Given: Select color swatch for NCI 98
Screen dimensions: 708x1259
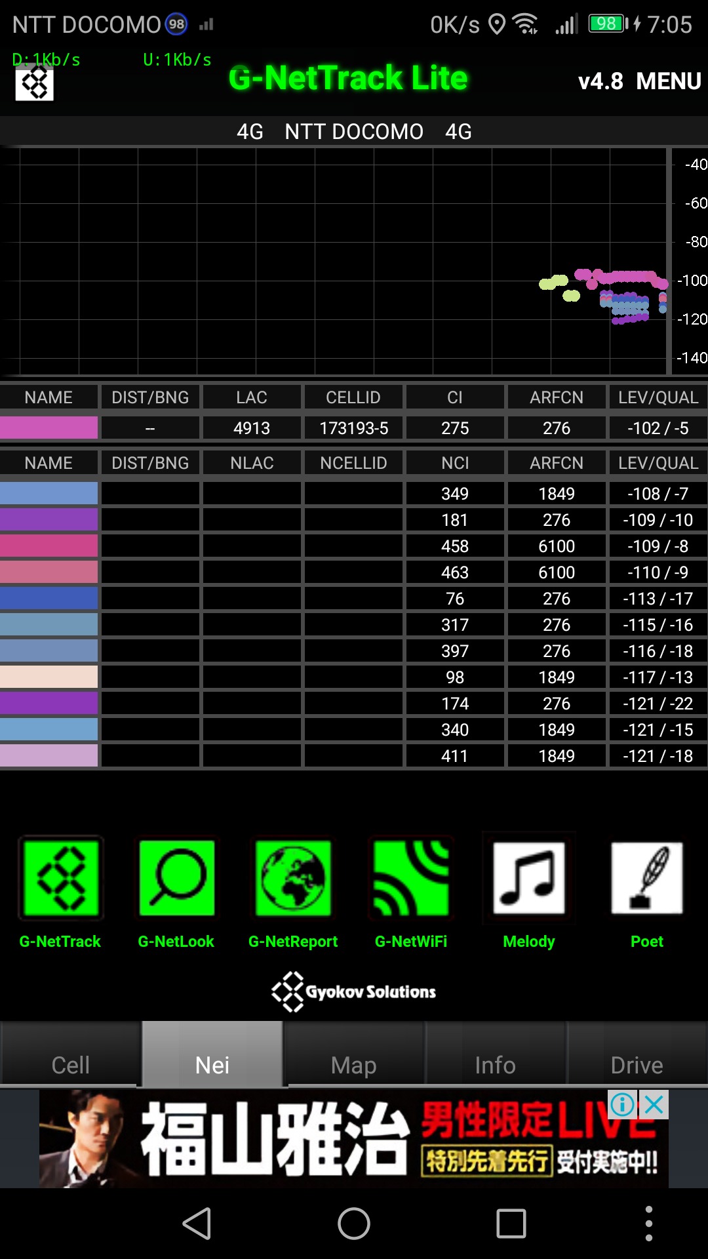Looking at the screenshot, I should (49, 677).
